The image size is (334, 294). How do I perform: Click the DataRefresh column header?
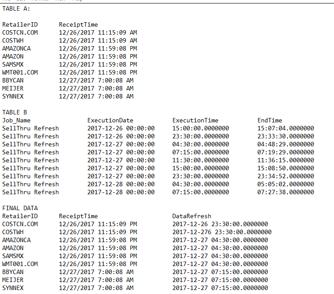192,216
